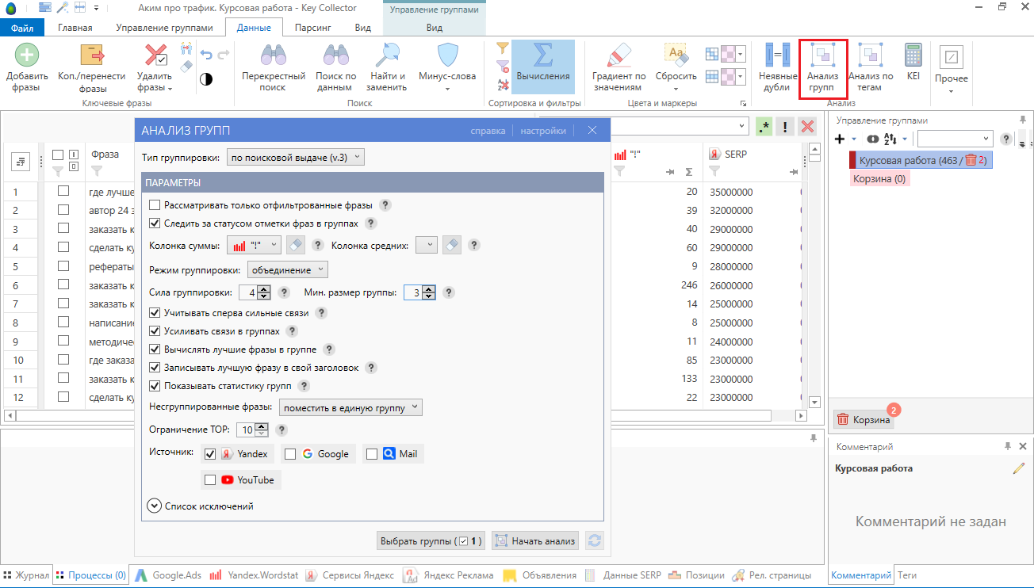The image size is (1034, 588).
Task: Uncheck the Yandex source checkbox
Action: coord(210,454)
